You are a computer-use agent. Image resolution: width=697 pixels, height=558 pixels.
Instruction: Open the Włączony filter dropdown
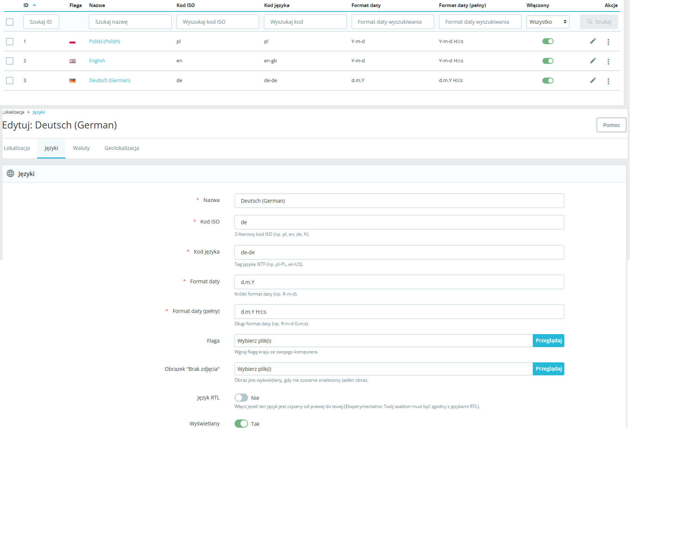548,22
